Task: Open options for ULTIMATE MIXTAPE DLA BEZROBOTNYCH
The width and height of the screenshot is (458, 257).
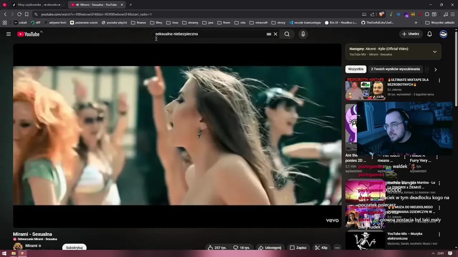Action: pos(439,81)
